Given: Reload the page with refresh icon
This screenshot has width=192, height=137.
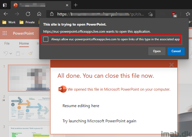Looking at the screenshot, I should click(28, 14).
